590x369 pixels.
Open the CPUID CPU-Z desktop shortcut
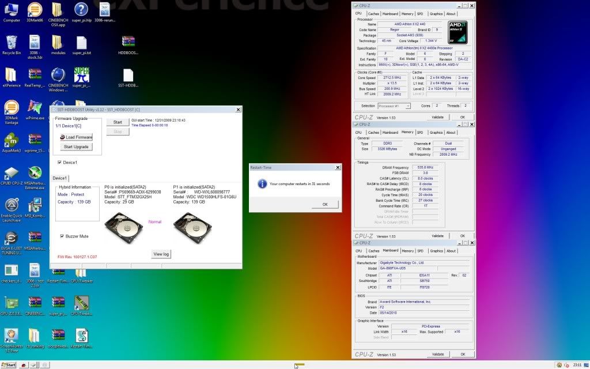[x=11, y=173]
